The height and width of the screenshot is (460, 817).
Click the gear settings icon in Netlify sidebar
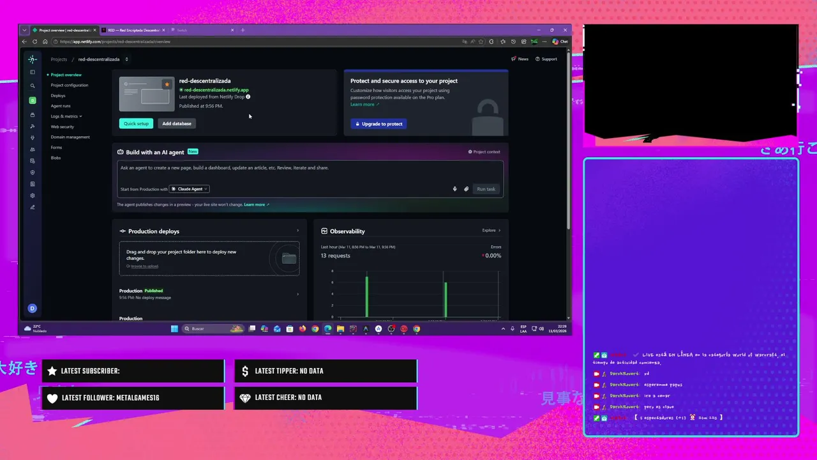click(x=33, y=195)
